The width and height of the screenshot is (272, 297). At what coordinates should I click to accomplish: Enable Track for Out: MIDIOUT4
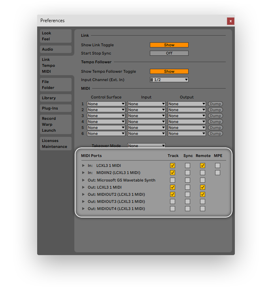coord(172,209)
